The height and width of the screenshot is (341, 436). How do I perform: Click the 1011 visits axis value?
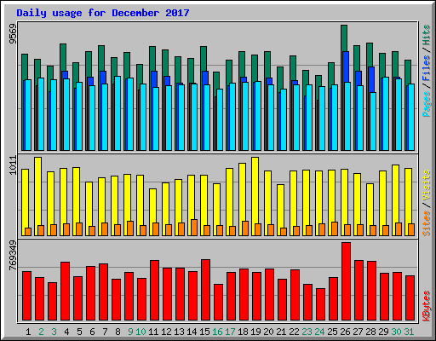coord(13,165)
